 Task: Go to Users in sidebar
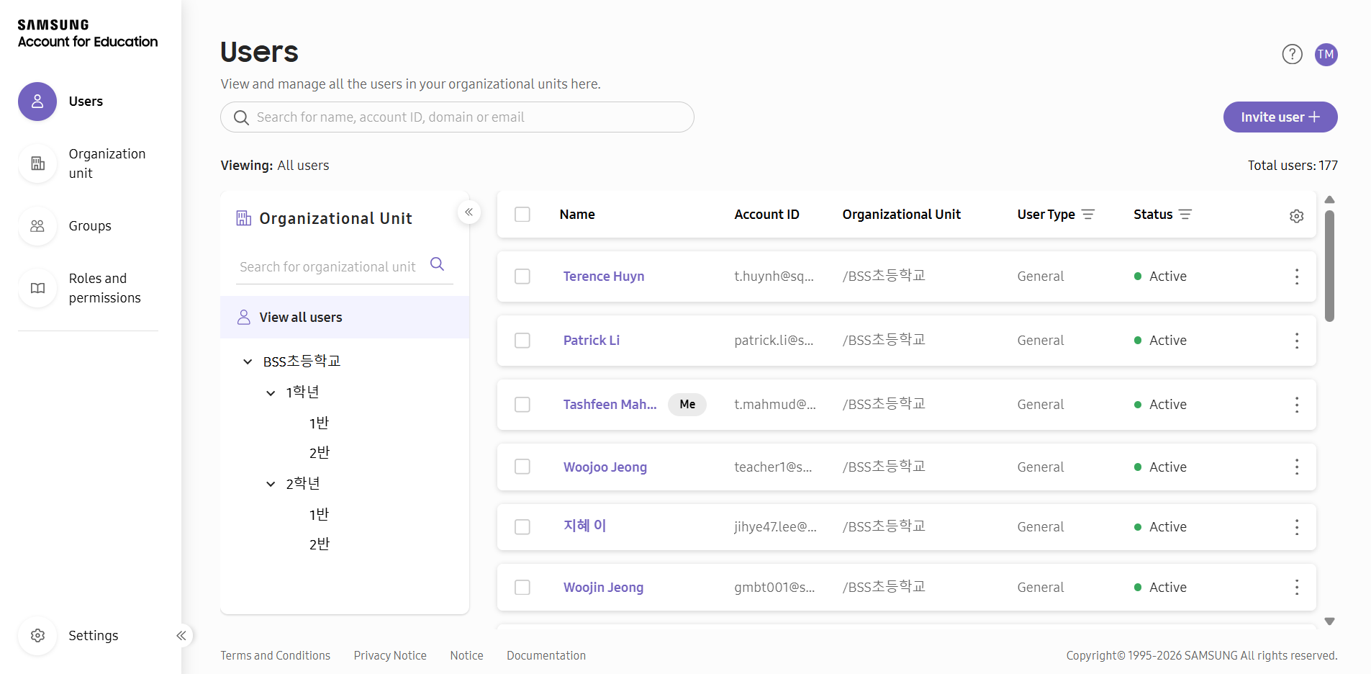86,102
